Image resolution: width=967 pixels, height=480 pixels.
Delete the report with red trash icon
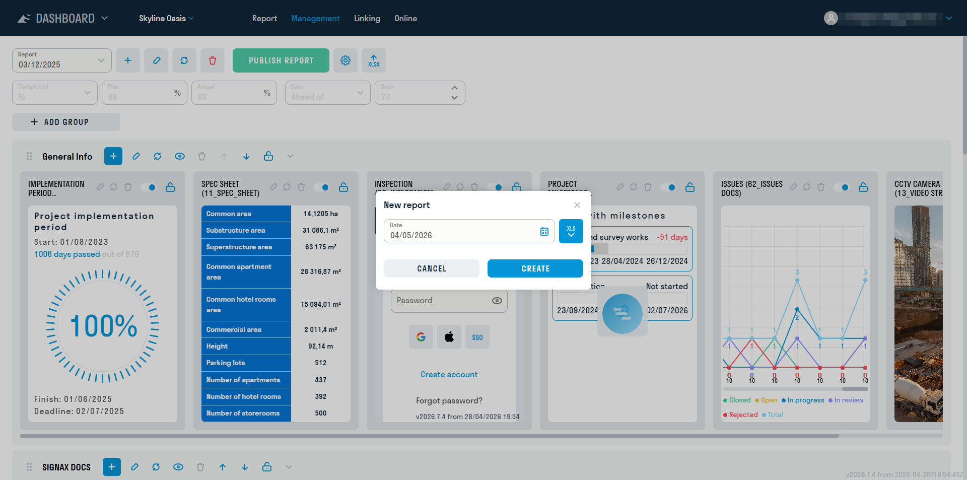click(x=213, y=60)
